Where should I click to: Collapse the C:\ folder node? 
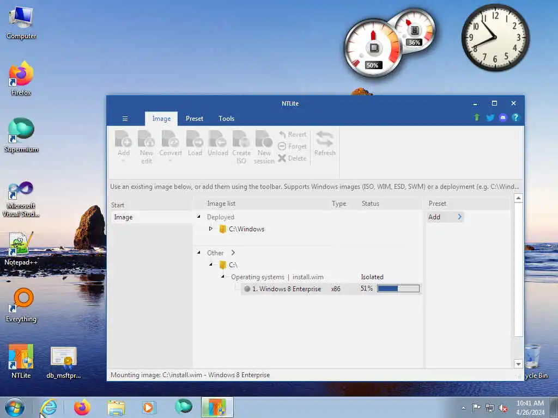pyautogui.click(x=211, y=265)
